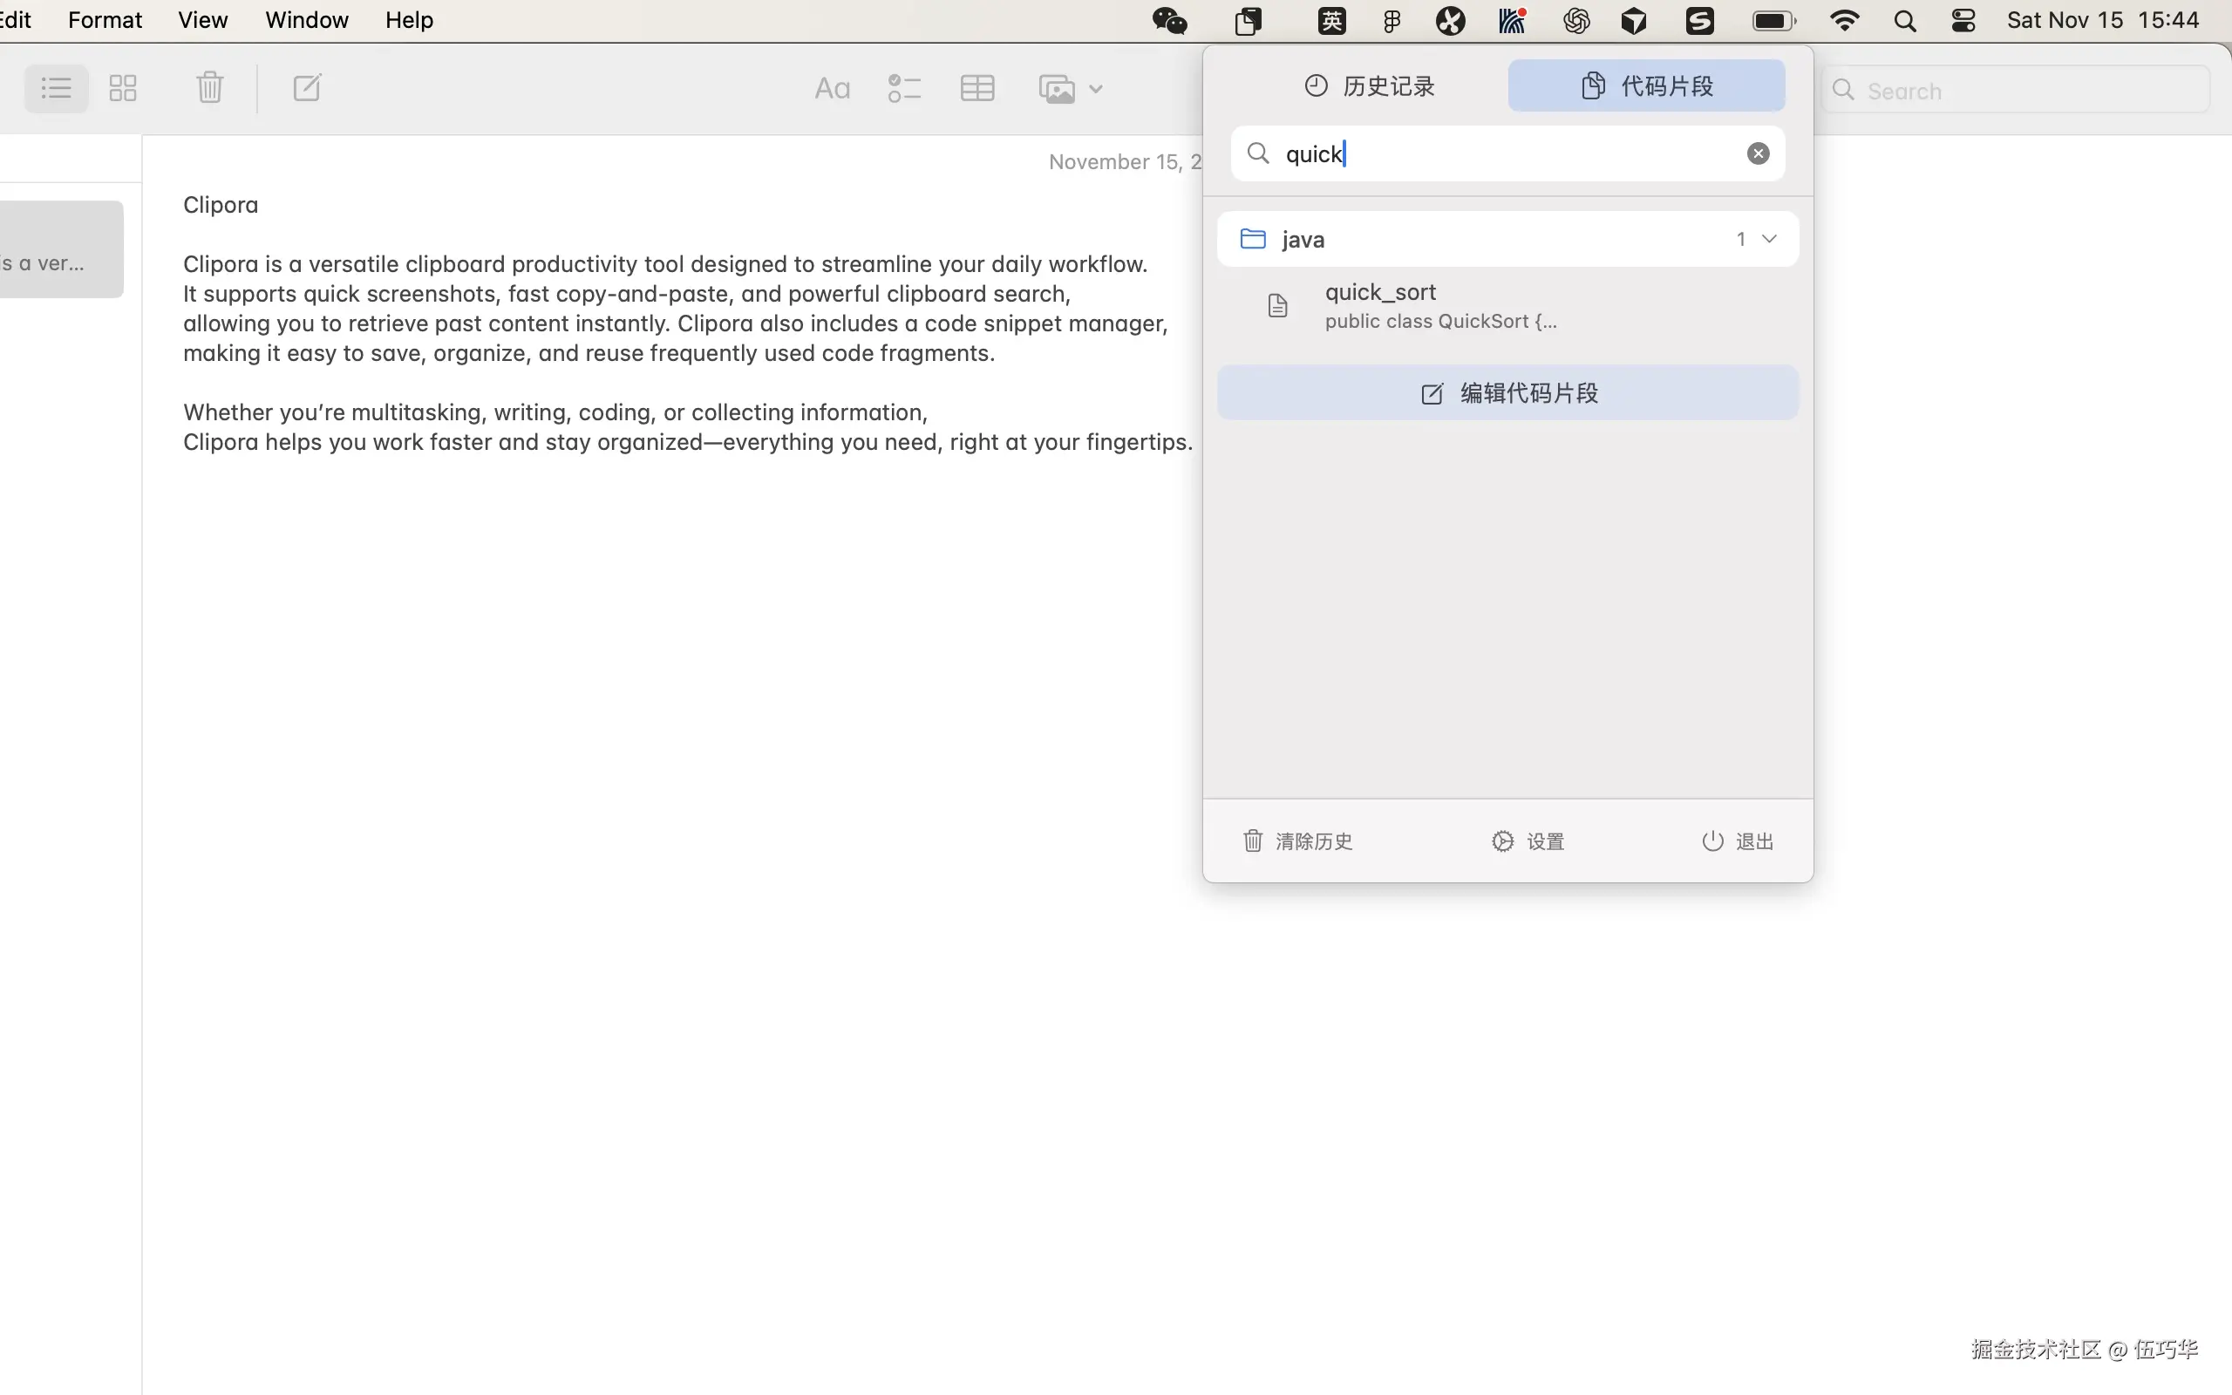Switch Notes to list view

pos(57,89)
